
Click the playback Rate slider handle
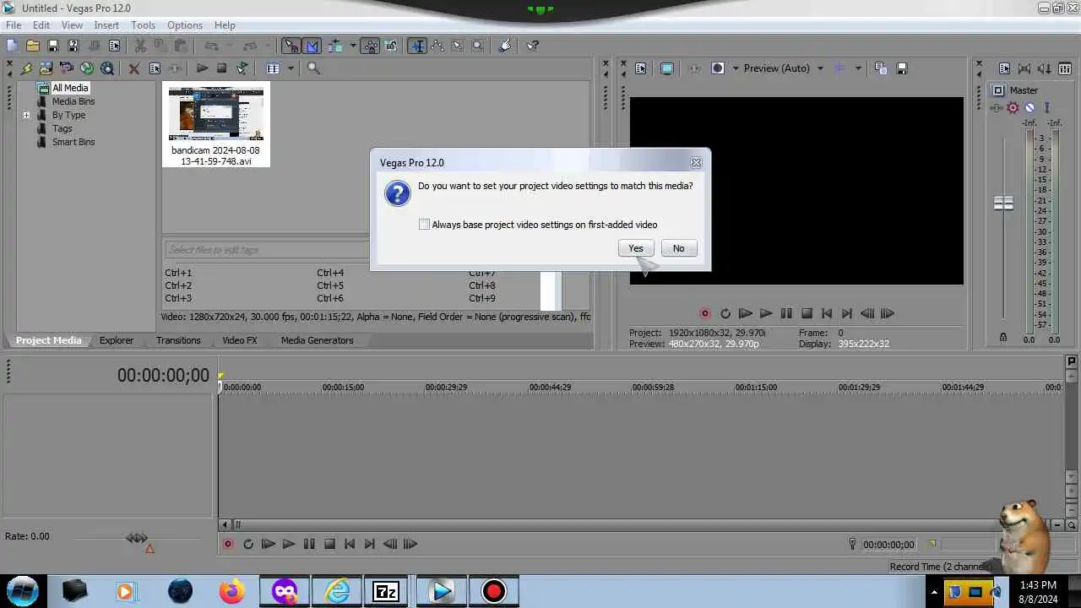[137, 538]
